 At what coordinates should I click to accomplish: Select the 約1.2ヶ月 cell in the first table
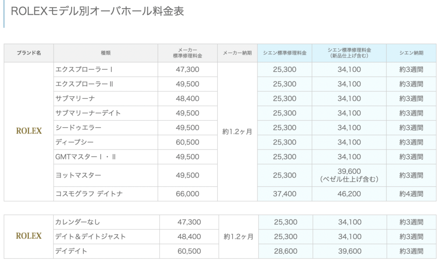coord(237,131)
